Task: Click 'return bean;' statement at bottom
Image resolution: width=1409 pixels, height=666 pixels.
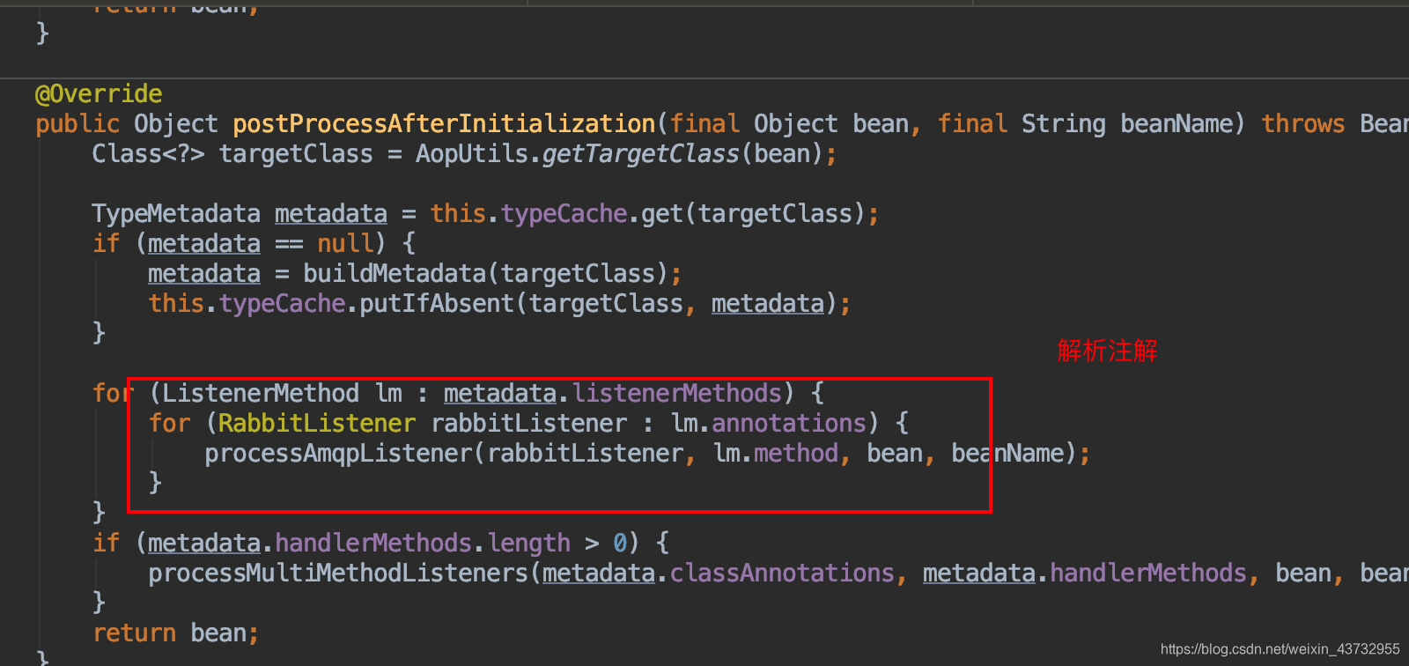Action: coord(176,633)
